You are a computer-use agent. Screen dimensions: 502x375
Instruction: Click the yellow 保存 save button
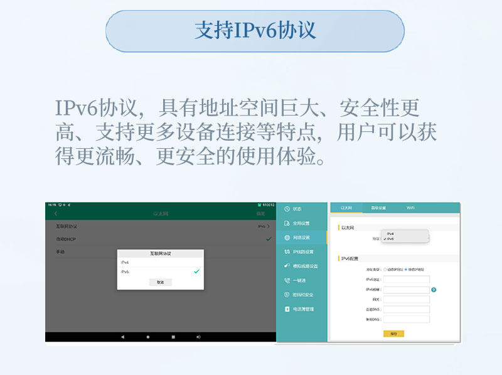(394, 334)
